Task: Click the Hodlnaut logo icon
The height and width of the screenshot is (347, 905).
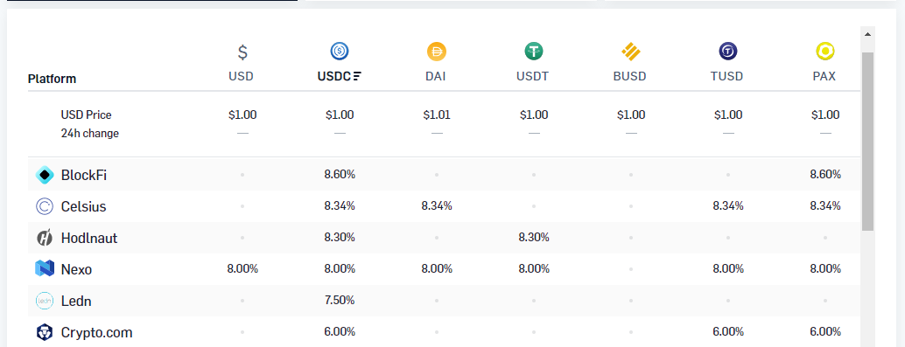Action: [x=45, y=238]
